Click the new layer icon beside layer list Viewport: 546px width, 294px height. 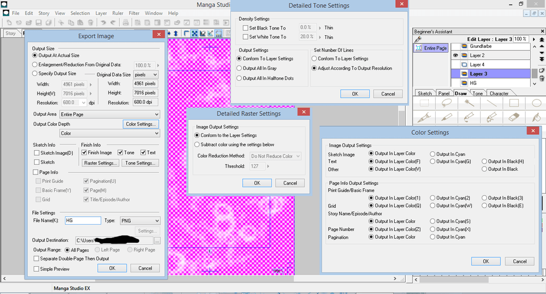tap(542, 70)
